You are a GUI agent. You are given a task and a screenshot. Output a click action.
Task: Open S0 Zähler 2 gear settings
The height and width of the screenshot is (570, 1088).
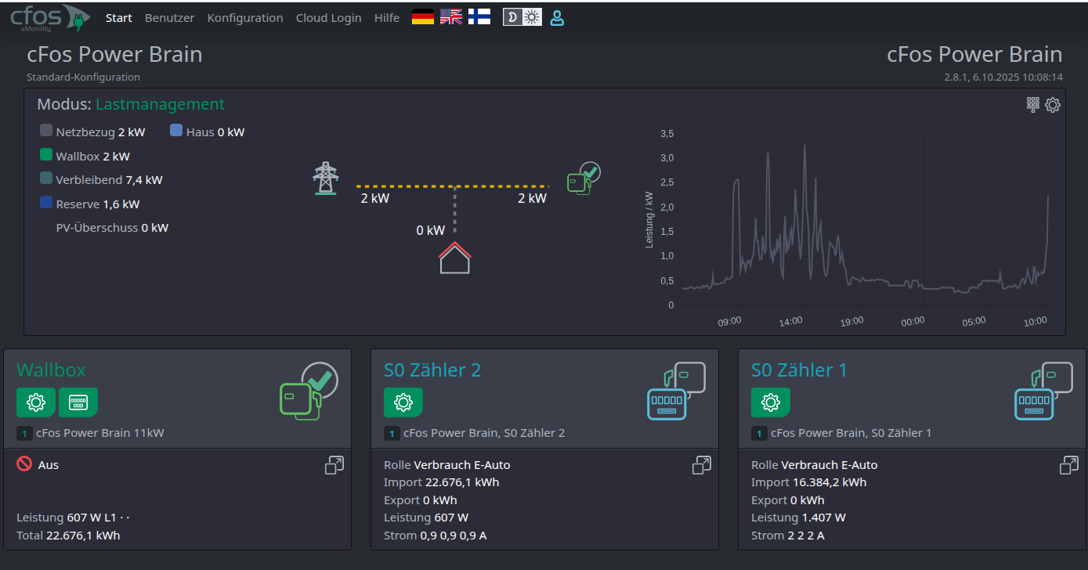coord(403,402)
